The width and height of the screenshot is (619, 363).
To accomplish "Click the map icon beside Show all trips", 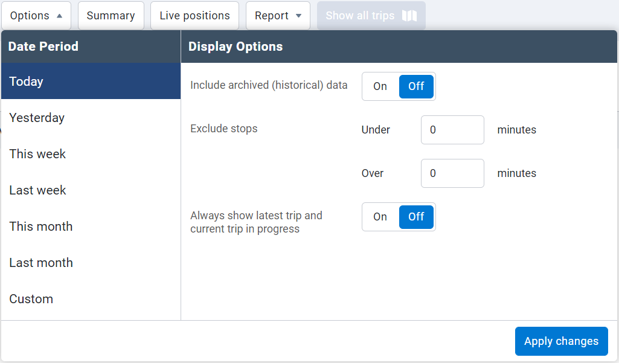I will click(x=409, y=16).
